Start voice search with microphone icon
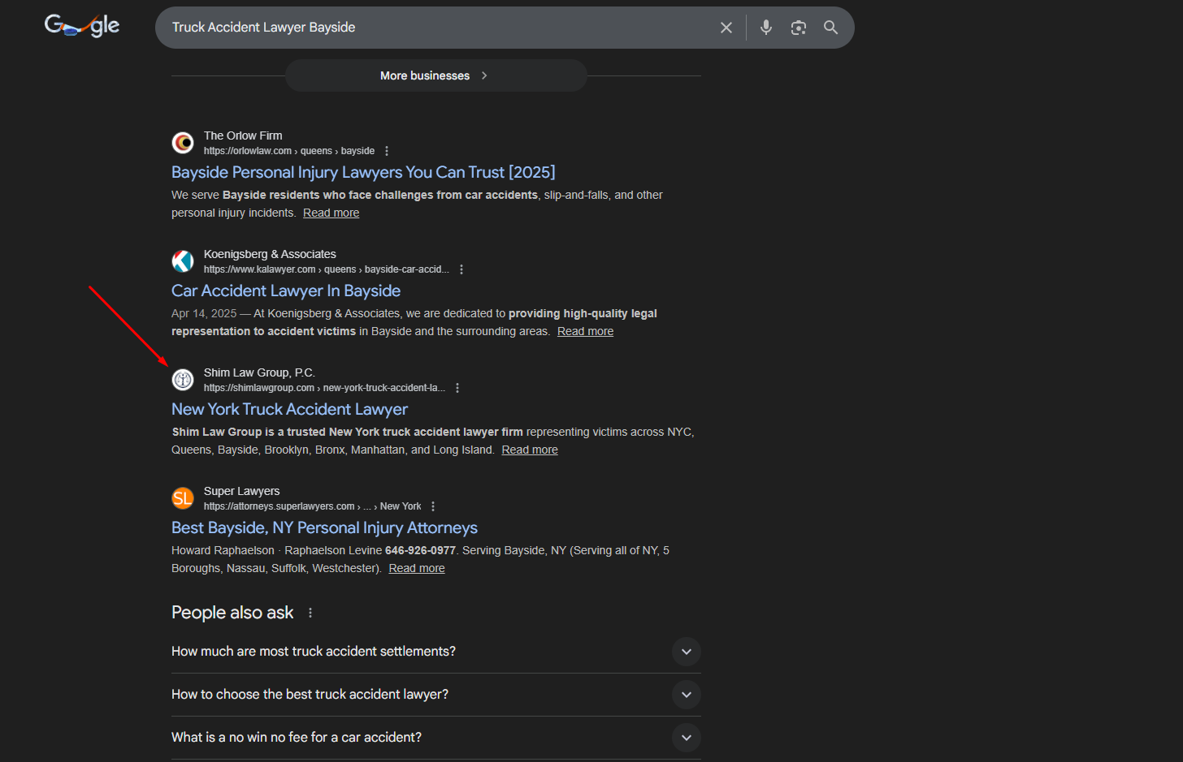This screenshot has height=762, width=1183. pos(765,28)
